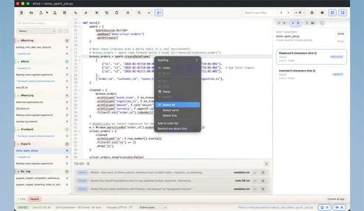Collapse the #data tag group
The width and height of the screenshot is (364, 211).
pos(18,61)
